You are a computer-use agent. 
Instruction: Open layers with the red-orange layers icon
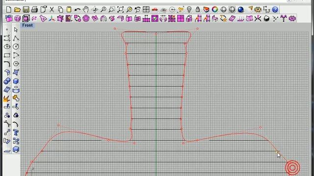206,9
